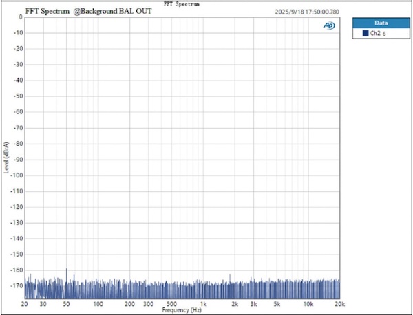Click the '1k' frequency axis tick label
The height and width of the screenshot is (315, 413).
click(203, 304)
